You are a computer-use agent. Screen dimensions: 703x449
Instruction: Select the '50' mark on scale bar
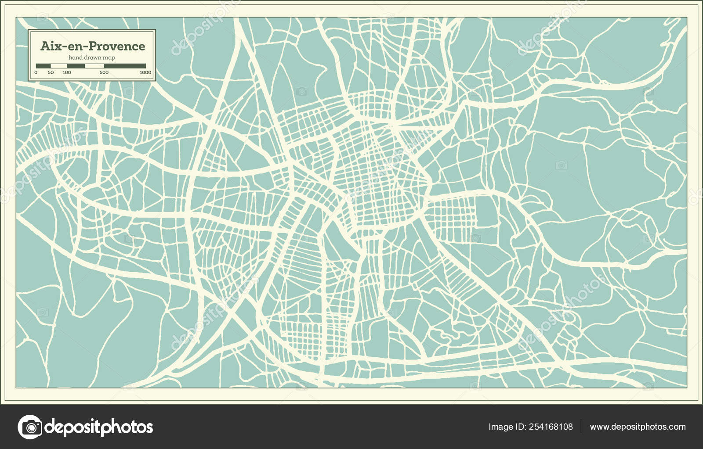click(51, 72)
